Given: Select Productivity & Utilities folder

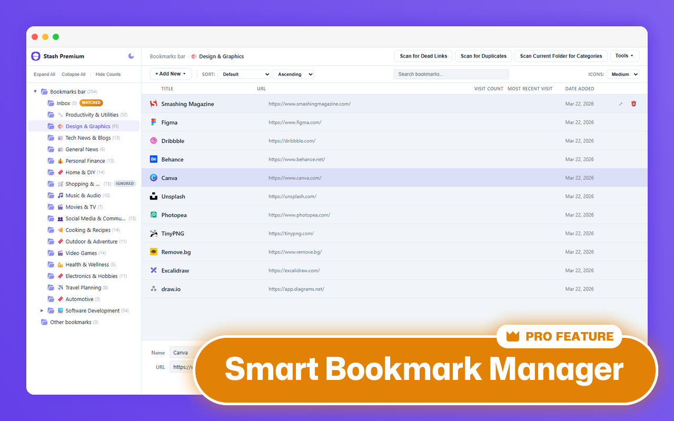Looking at the screenshot, I should click(84, 115).
